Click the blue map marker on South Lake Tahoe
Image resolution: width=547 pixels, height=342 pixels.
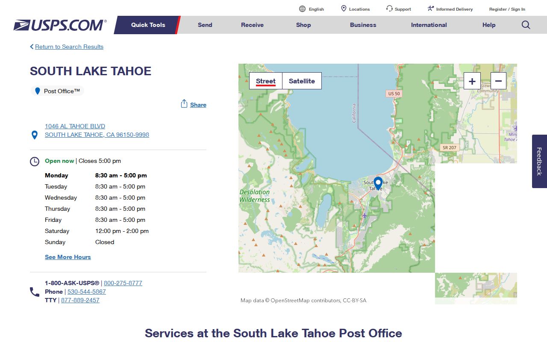378,183
